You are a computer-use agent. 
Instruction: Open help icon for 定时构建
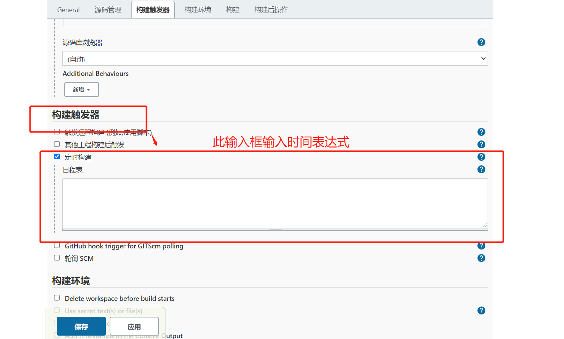coord(481,157)
